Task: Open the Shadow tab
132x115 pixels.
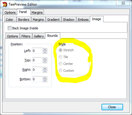Action: point(69,20)
